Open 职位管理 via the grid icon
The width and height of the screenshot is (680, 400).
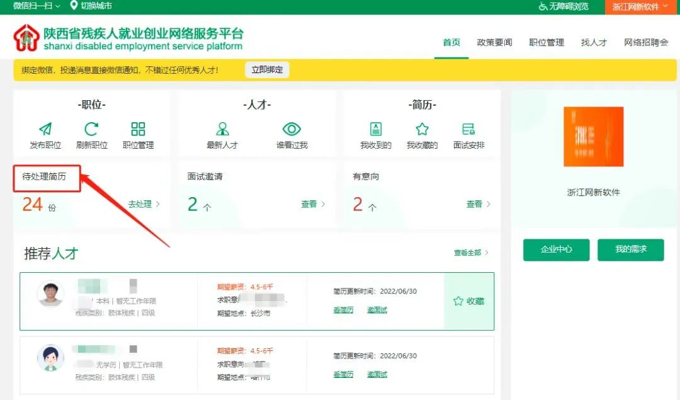coord(138,129)
